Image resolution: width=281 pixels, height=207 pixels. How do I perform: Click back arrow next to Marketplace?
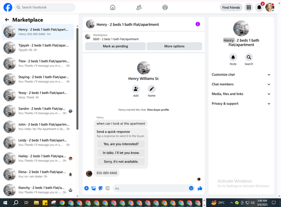click(x=7, y=20)
